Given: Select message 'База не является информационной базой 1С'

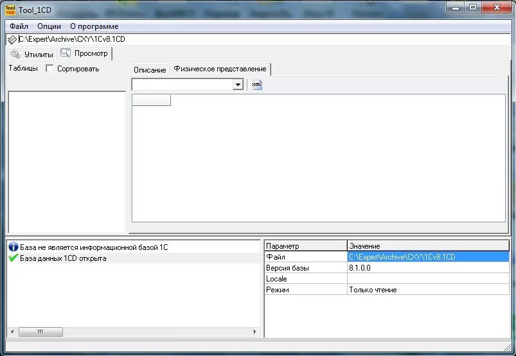Looking at the screenshot, I should (x=94, y=247).
